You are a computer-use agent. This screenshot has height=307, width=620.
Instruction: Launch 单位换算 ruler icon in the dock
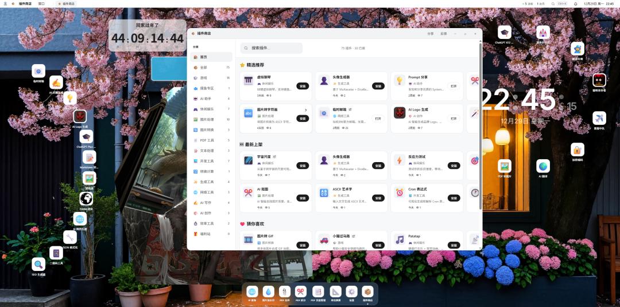pyautogui.click(x=335, y=292)
